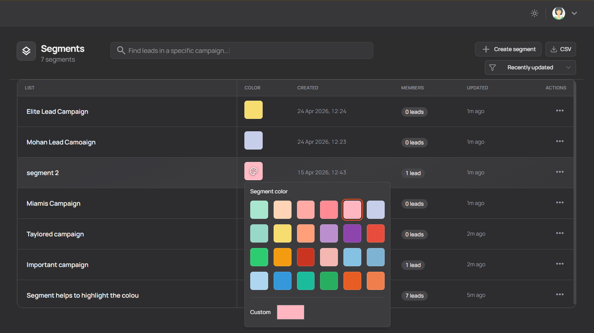This screenshot has width=594, height=333.
Task: Open actions menu for Mohan Lead Camoaign
Action: coord(560,142)
